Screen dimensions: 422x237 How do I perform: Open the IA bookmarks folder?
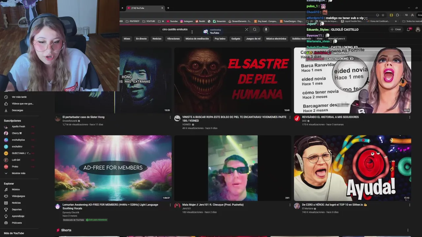(x=161, y=21)
